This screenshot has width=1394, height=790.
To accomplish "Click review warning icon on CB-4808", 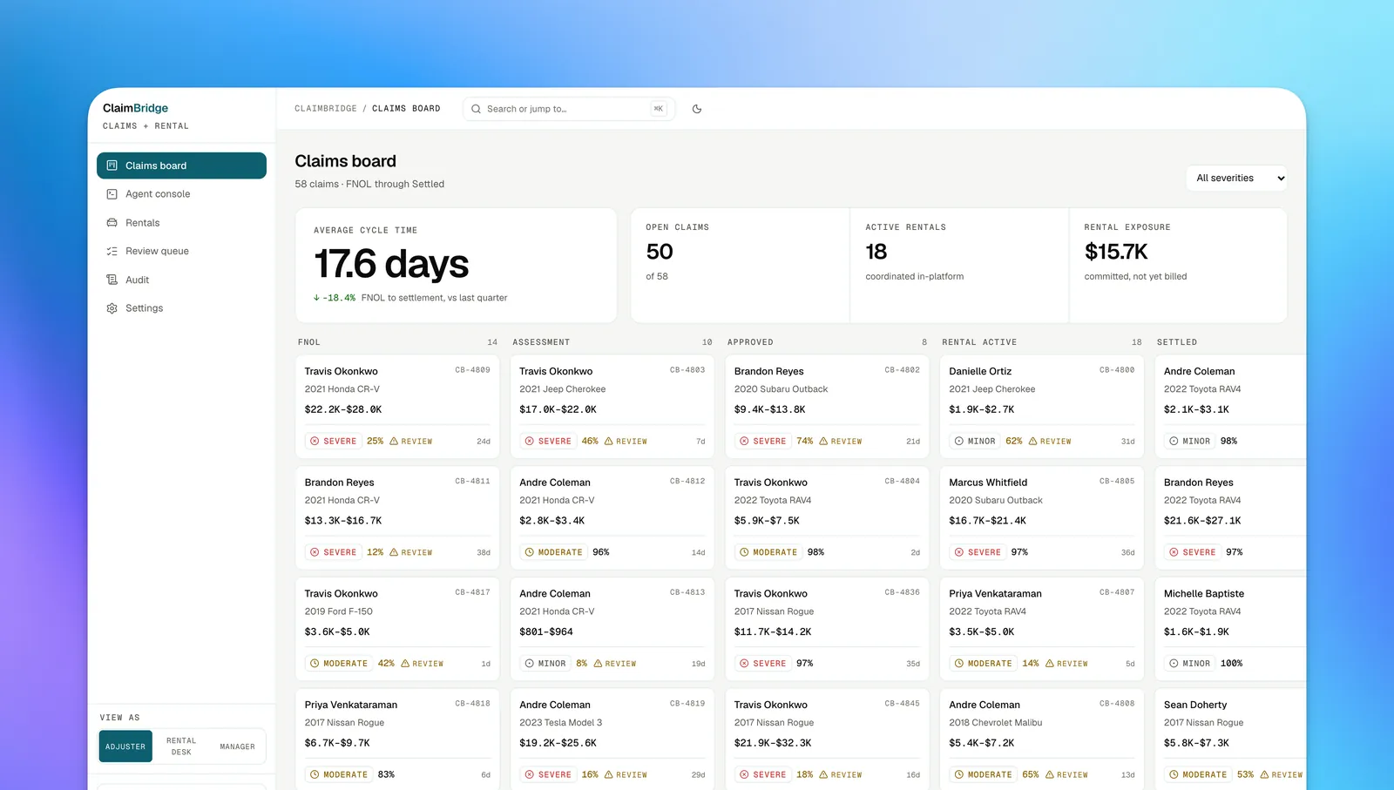I will click(x=1050, y=774).
